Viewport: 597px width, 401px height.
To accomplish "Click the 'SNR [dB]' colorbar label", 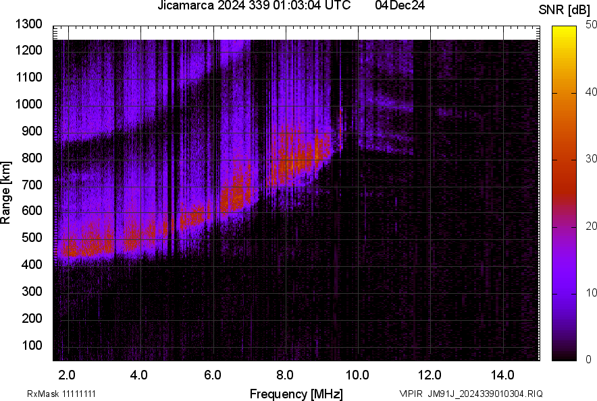I will tap(565, 10).
